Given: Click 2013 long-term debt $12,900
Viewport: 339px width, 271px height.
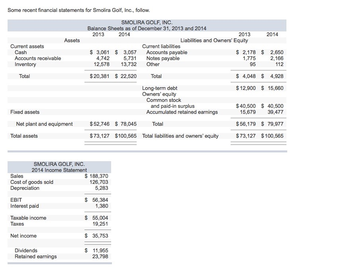Looking at the screenshot, I should point(246,88).
